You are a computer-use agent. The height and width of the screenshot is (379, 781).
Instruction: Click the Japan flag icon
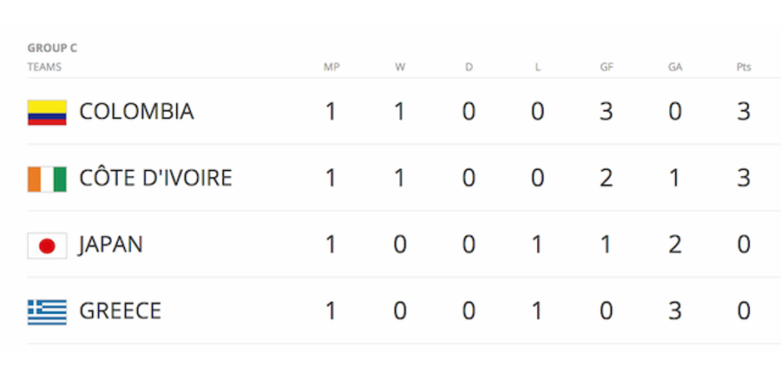47,245
